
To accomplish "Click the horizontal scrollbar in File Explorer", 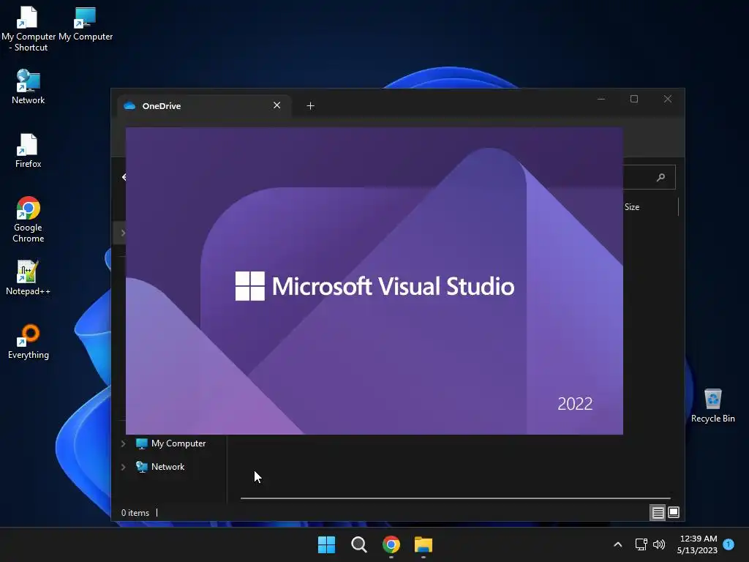I will click(x=456, y=498).
